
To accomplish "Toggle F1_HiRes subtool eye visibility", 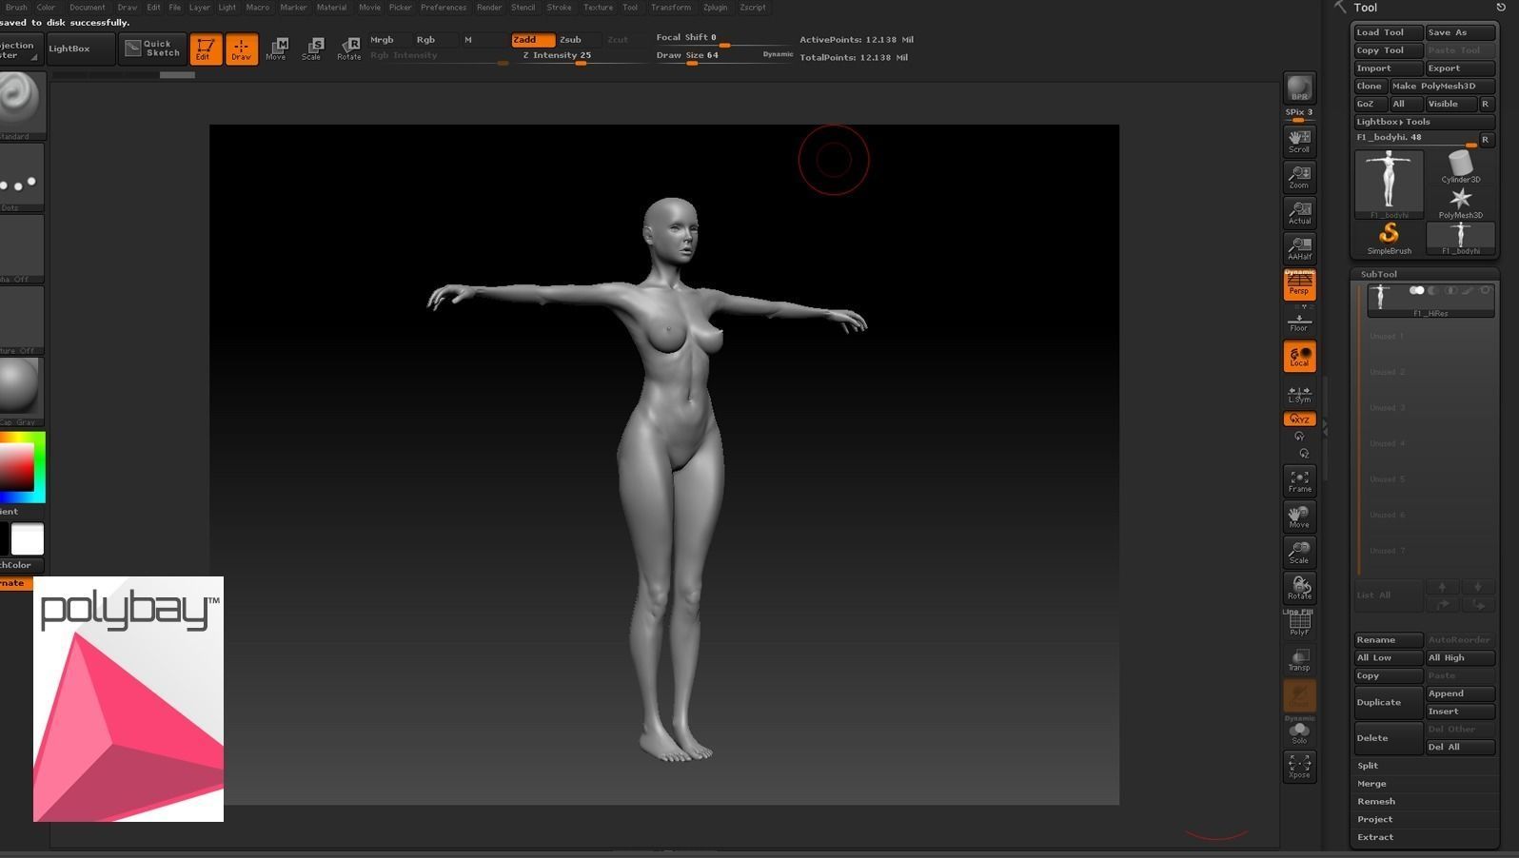I will [x=1485, y=290].
